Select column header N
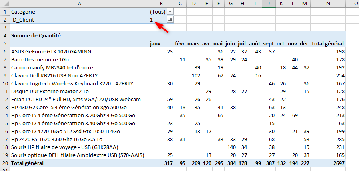The image size is (359, 171). coord(328,4)
